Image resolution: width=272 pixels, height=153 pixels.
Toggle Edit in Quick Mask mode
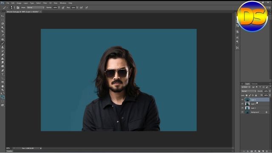click(3, 101)
